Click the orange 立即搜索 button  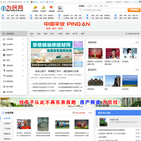134,10
